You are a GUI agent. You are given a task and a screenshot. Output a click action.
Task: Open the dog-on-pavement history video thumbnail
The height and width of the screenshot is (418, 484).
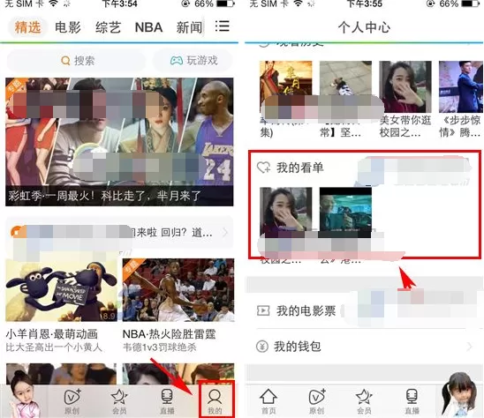pyautogui.click(x=345, y=86)
